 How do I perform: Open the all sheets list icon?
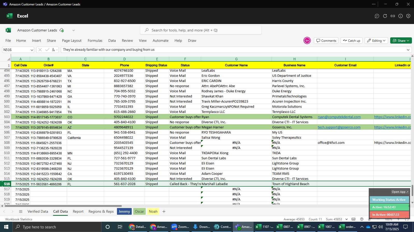coord(21,211)
